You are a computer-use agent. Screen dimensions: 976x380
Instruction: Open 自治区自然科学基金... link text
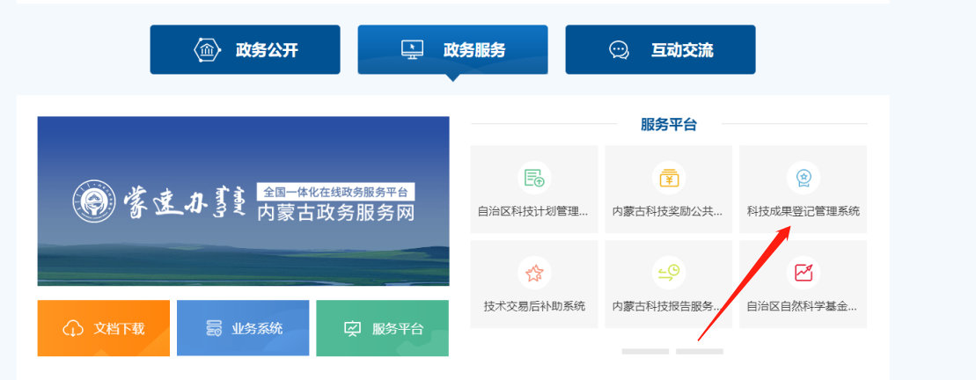click(x=802, y=307)
